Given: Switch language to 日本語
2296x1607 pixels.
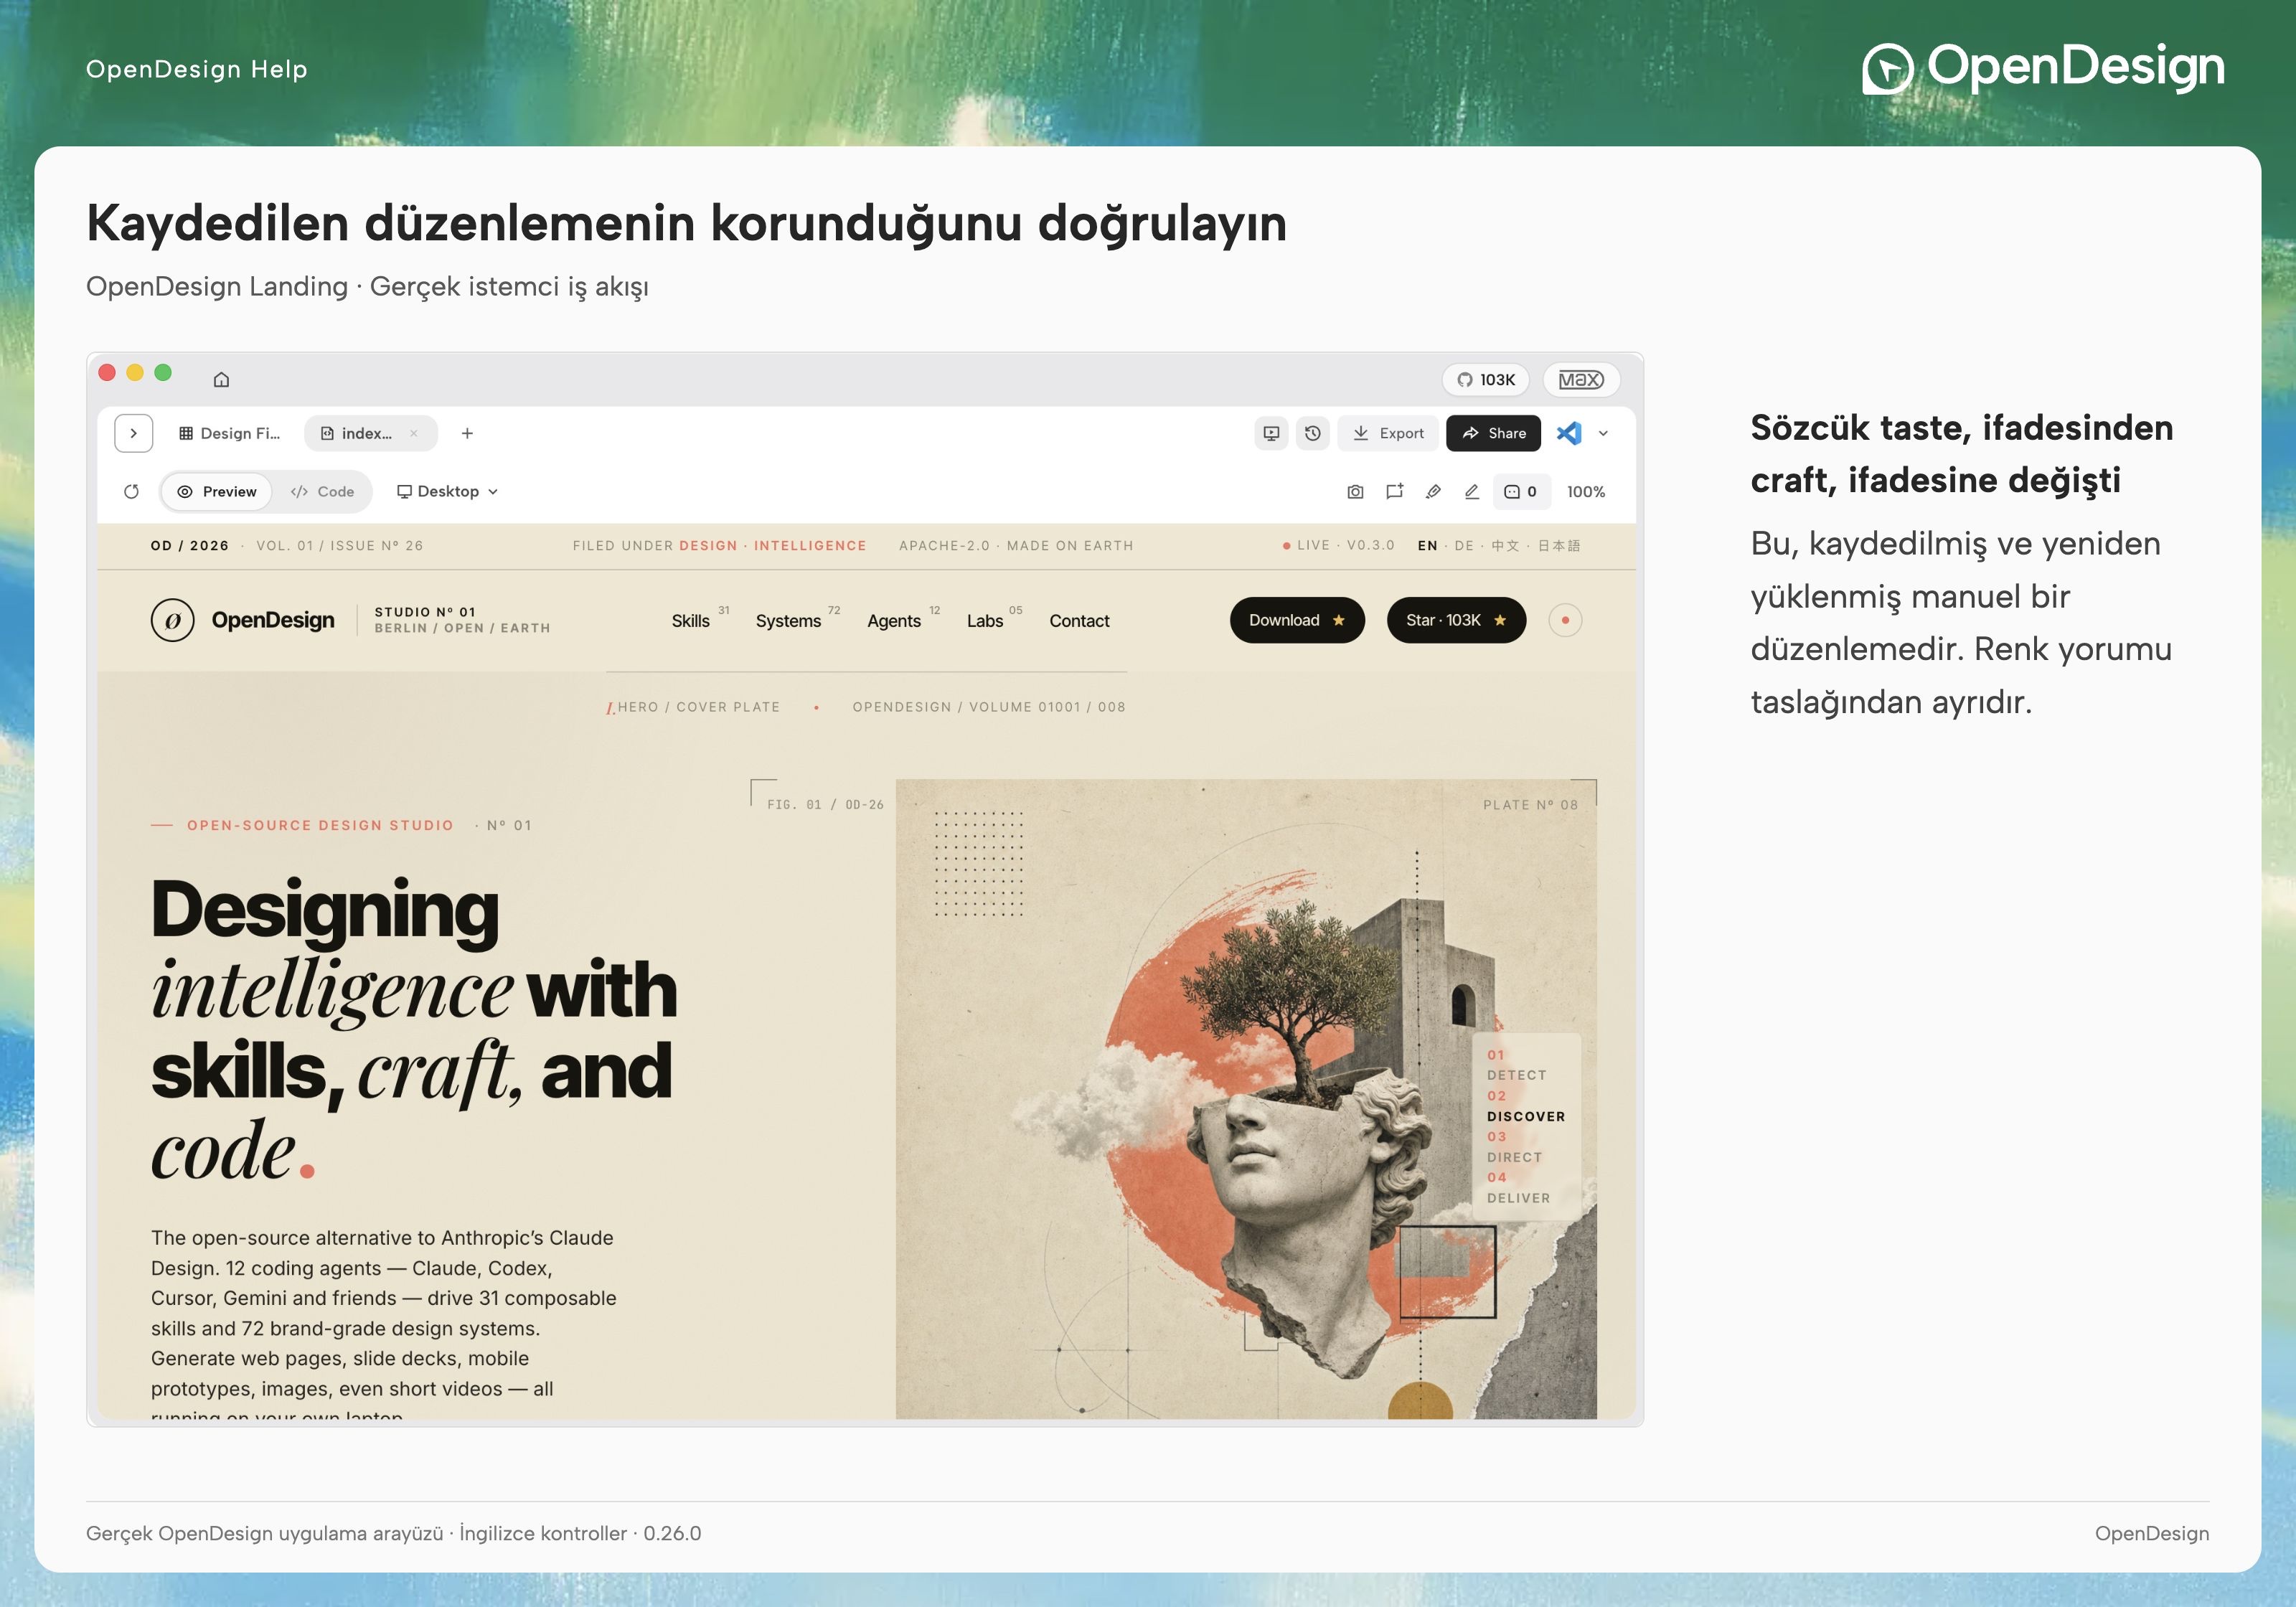Looking at the screenshot, I should click(1559, 545).
